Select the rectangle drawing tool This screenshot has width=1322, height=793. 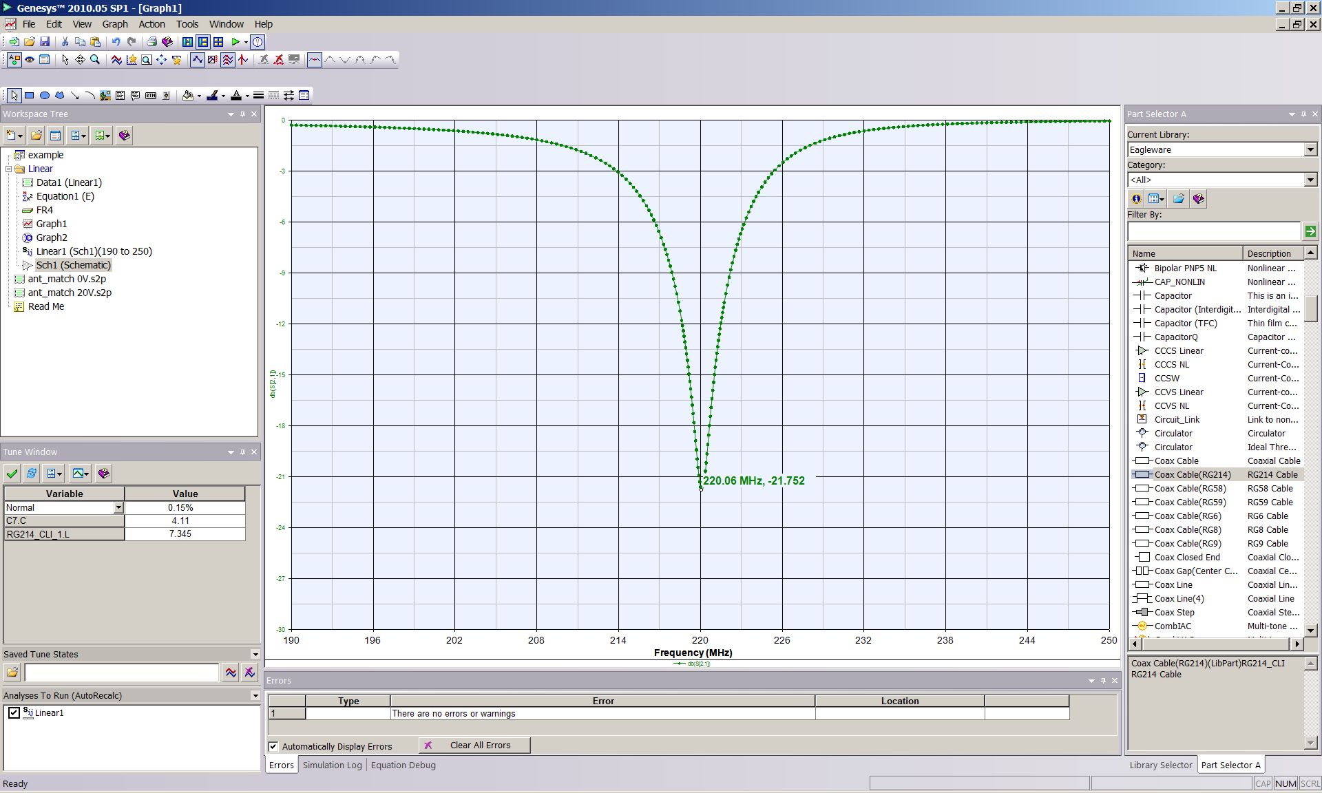pyautogui.click(x=30, y=96)
